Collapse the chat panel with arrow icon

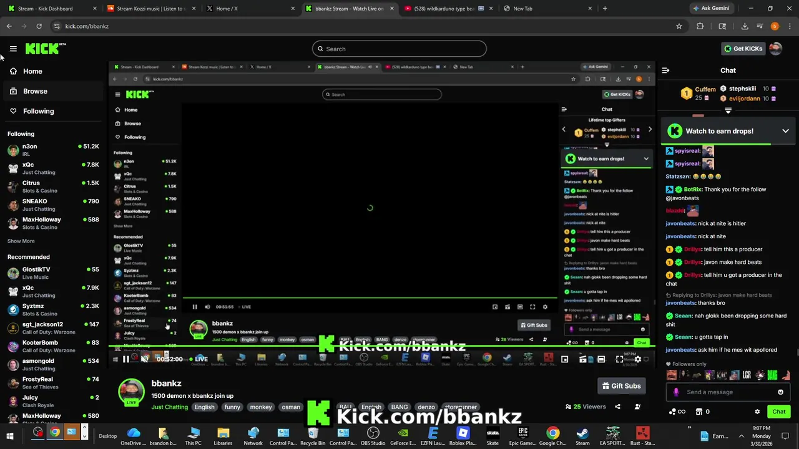pyautogui.click(x=665, y=70)
